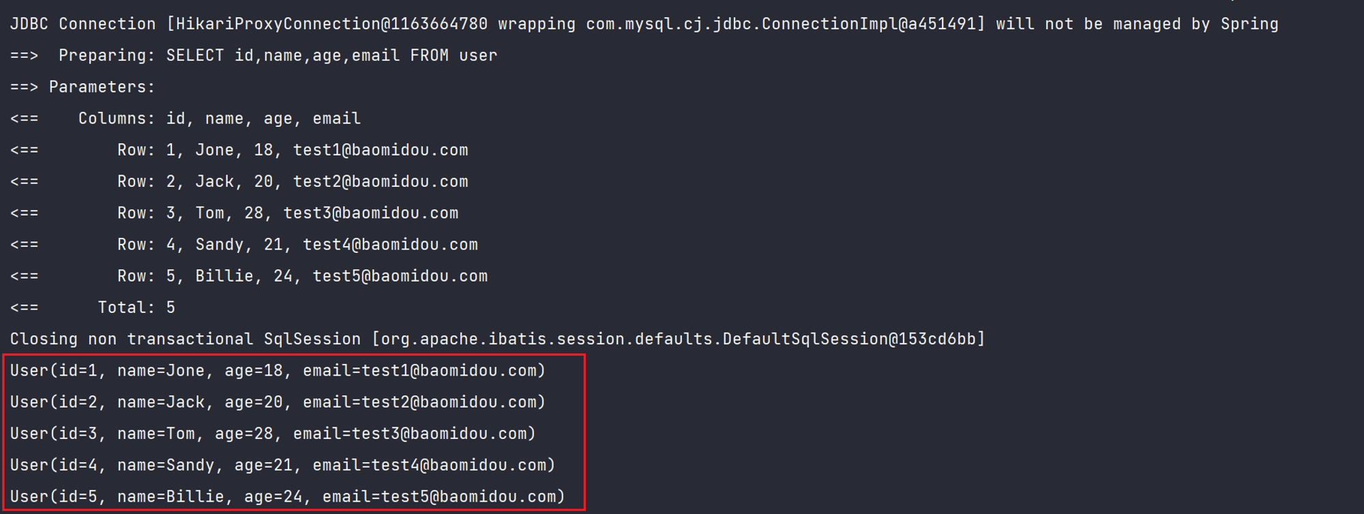
Task: Click the HikariProxyConnection@1163664780 text
Action: (x=332, y=24)
